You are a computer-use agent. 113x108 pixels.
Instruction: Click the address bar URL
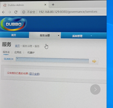click(x=68, y=12)
